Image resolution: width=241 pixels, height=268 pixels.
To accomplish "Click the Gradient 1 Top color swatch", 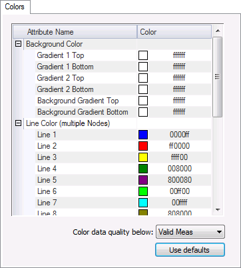I will (143, 55).
